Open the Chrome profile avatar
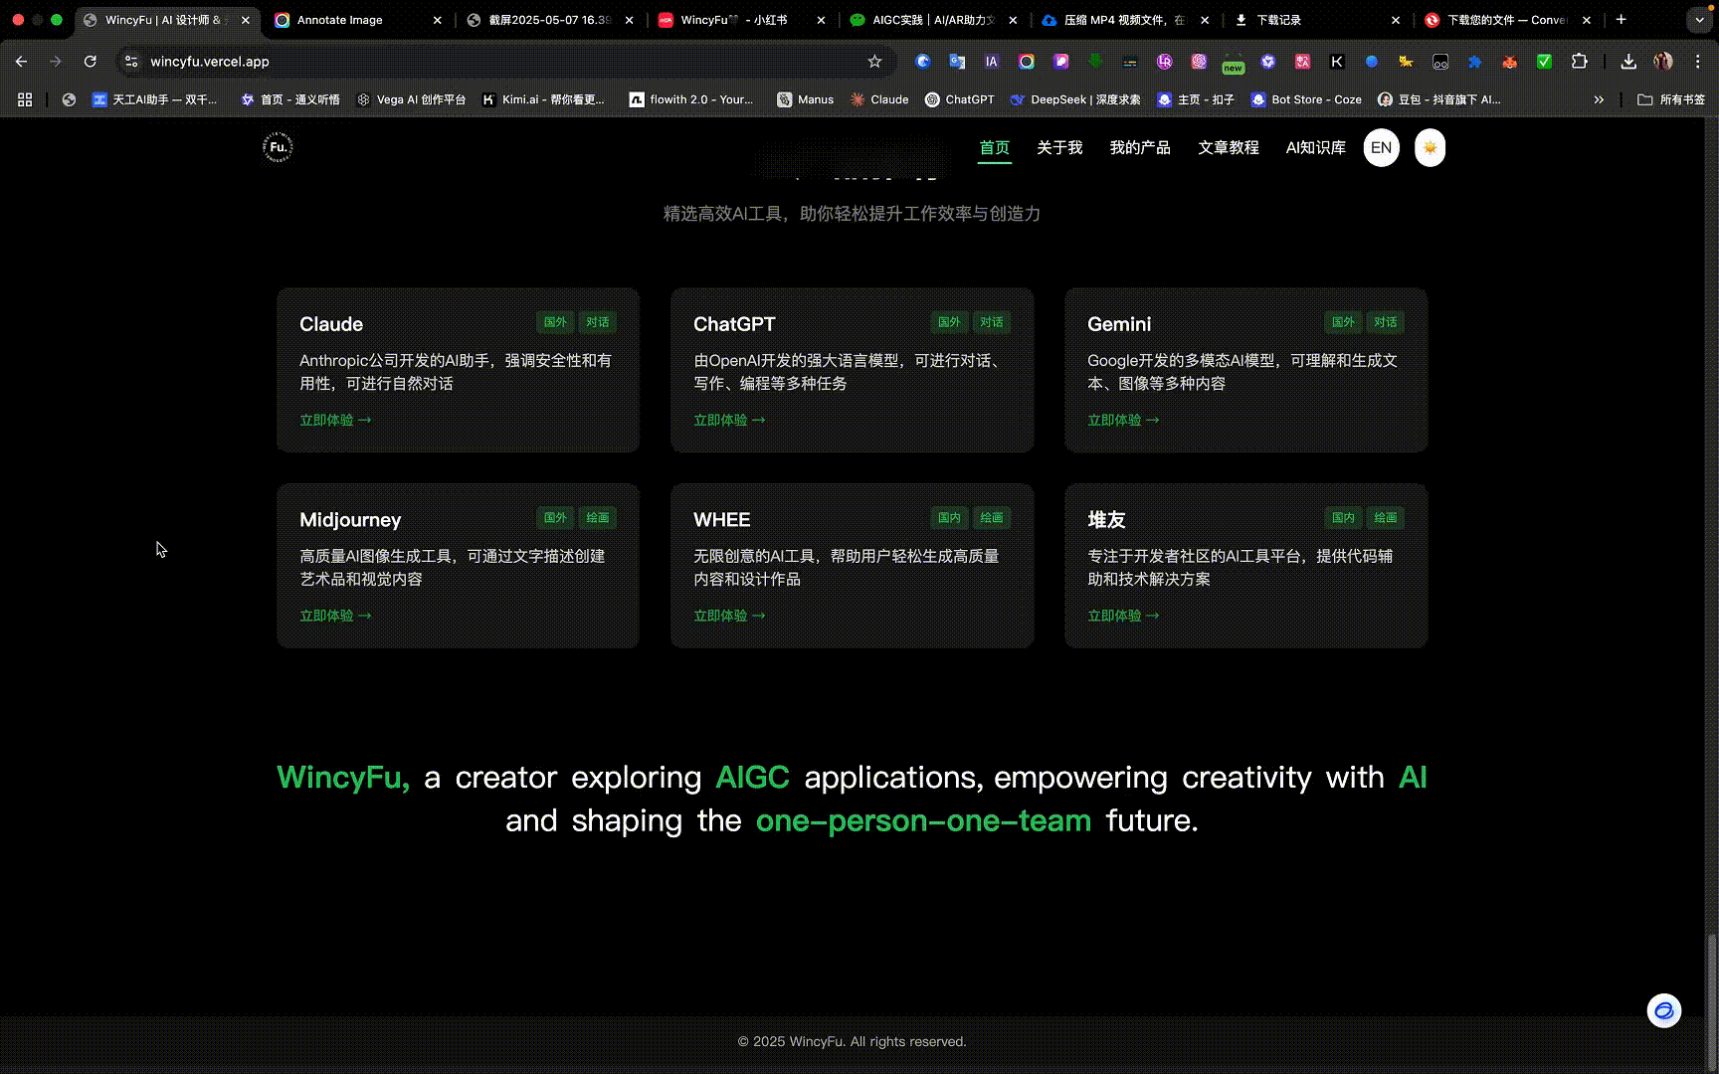 pos(1663,62)
